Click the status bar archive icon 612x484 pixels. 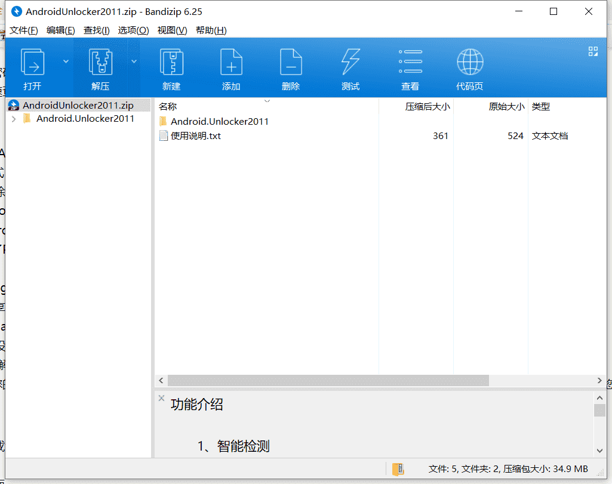(x=398, y=469)
